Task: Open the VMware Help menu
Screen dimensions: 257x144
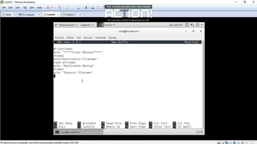Action: (39, 8)
